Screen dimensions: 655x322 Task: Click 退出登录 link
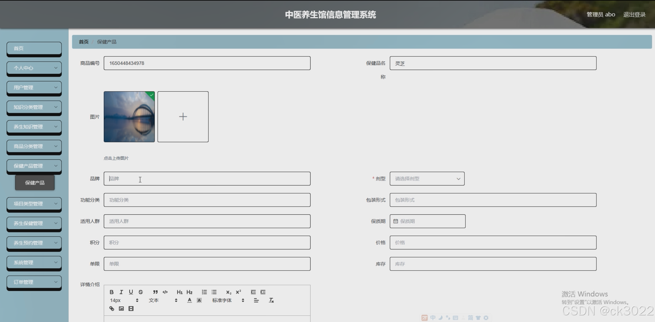point(634,14)
